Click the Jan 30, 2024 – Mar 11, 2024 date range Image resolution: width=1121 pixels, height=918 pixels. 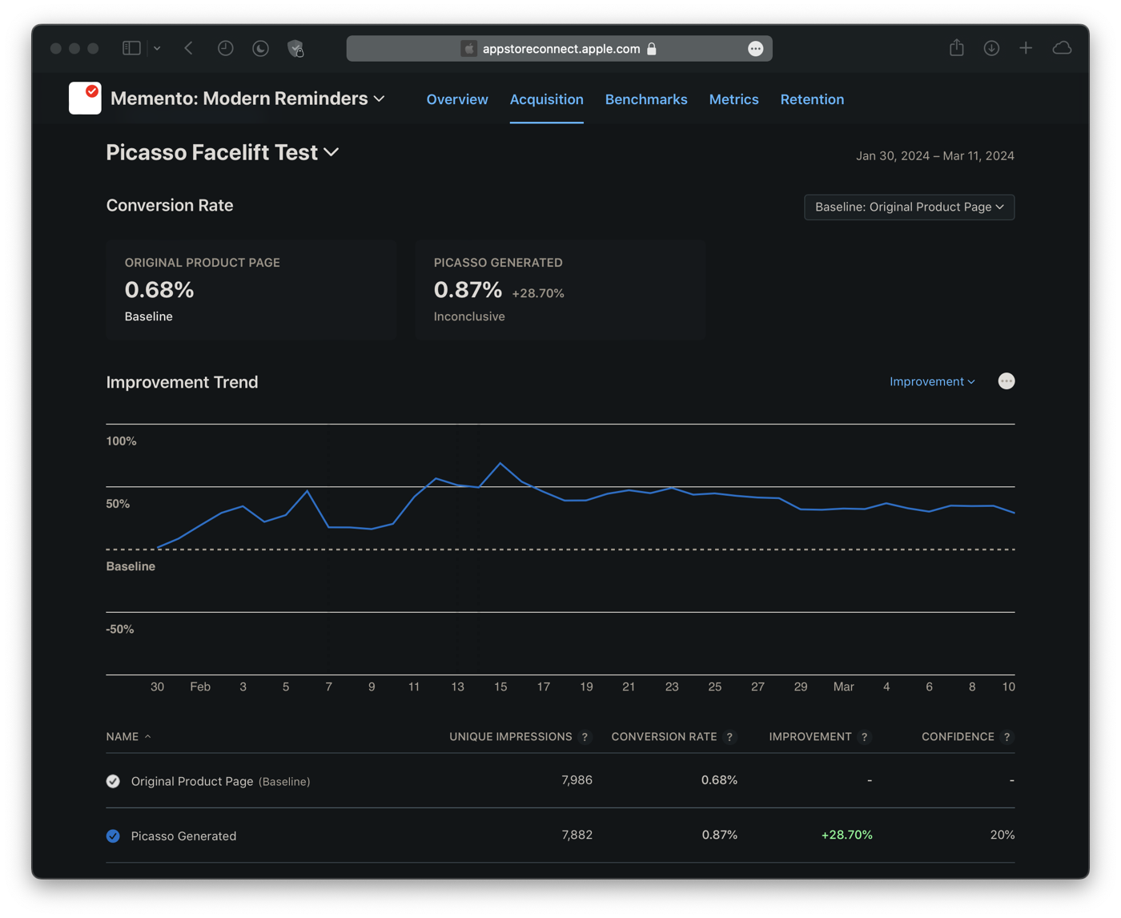935,156
